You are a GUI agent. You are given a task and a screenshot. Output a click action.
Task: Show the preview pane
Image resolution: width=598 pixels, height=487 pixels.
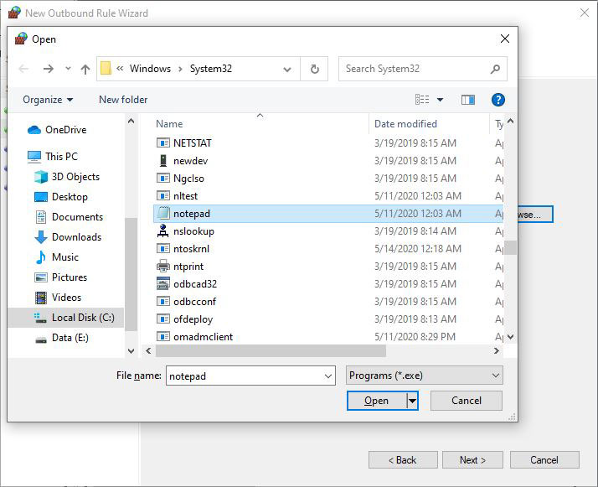pyautogui.click(x=468, y=100)
